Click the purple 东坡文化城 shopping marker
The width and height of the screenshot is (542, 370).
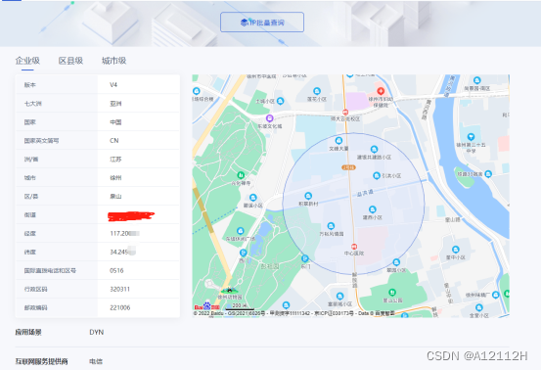(270, 118)
